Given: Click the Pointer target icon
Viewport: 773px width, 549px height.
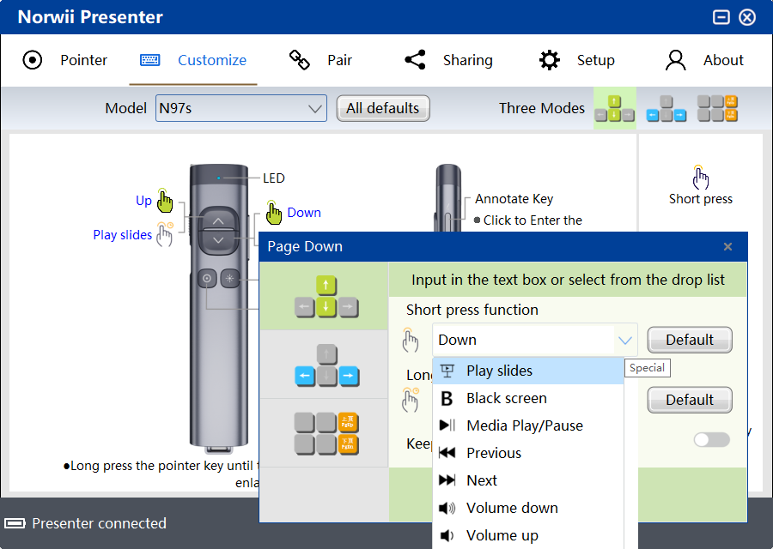Looking at the screenshot, I should (x=33, y=60).
